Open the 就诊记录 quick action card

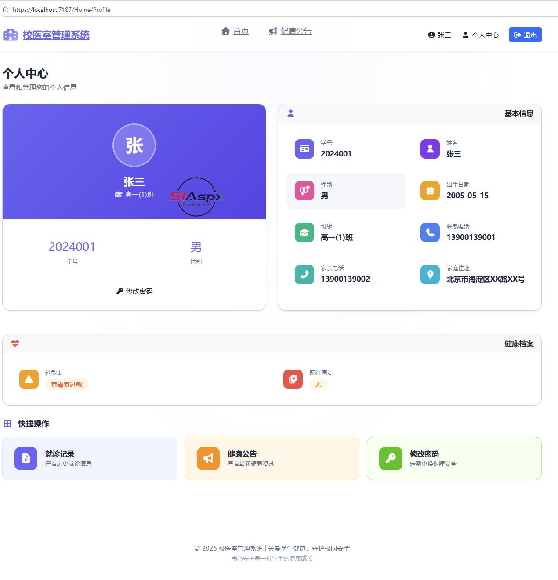90,458
